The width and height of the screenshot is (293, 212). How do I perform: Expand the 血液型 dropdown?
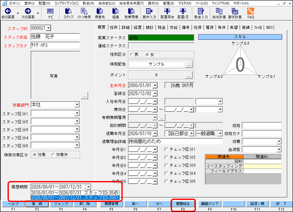pyautogui.click(x=279, y=149)
